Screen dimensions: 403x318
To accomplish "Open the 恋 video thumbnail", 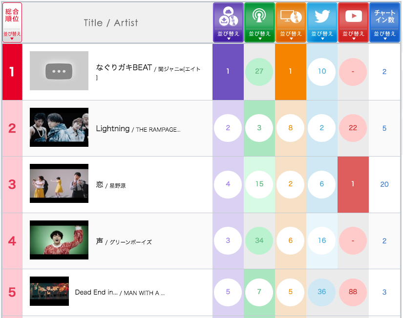I will [x=59, y=183].
